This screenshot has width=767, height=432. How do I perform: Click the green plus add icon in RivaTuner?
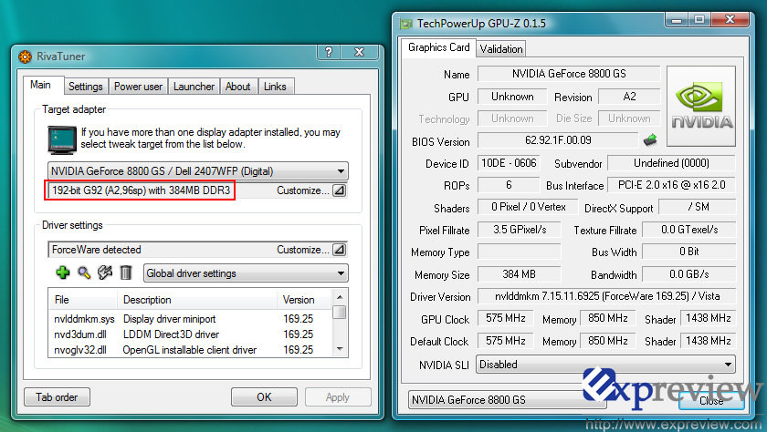point(63,273)
